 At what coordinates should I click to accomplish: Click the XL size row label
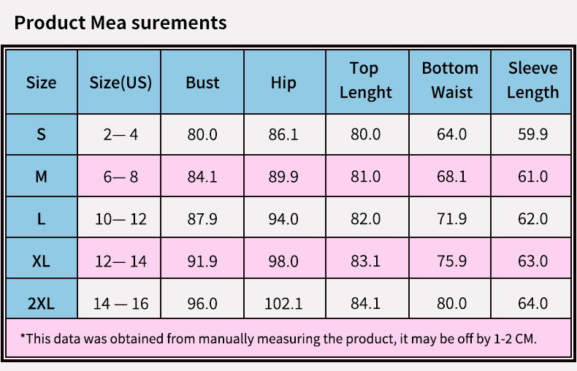[x=41, y=260]
